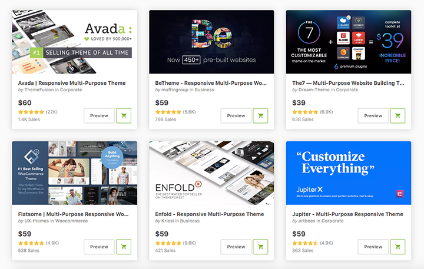This screenshot has width=424, height=269.
Task: Add Flatsome theme to cart
Action: pos(124,247)
